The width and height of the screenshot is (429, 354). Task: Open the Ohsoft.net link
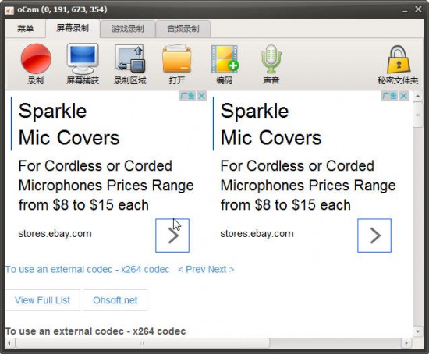(115, 300)
